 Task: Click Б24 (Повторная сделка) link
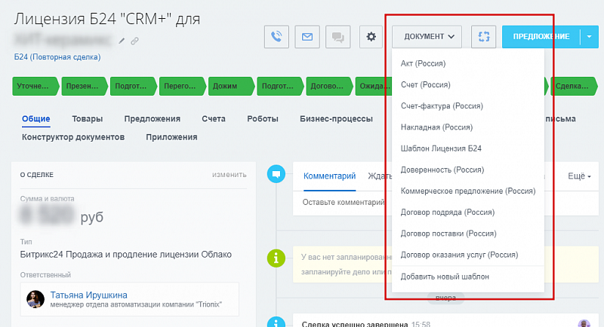tap(57, 57)
